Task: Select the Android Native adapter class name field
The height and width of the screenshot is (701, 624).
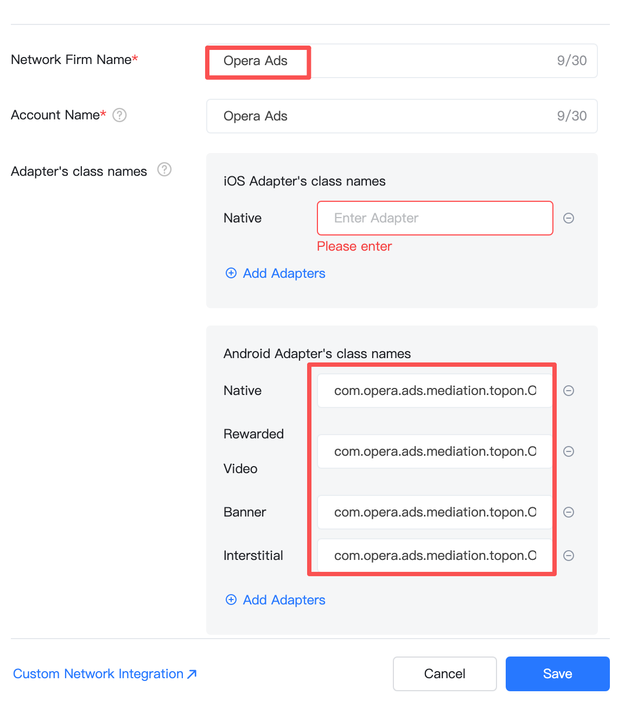Action: (434, 390)
